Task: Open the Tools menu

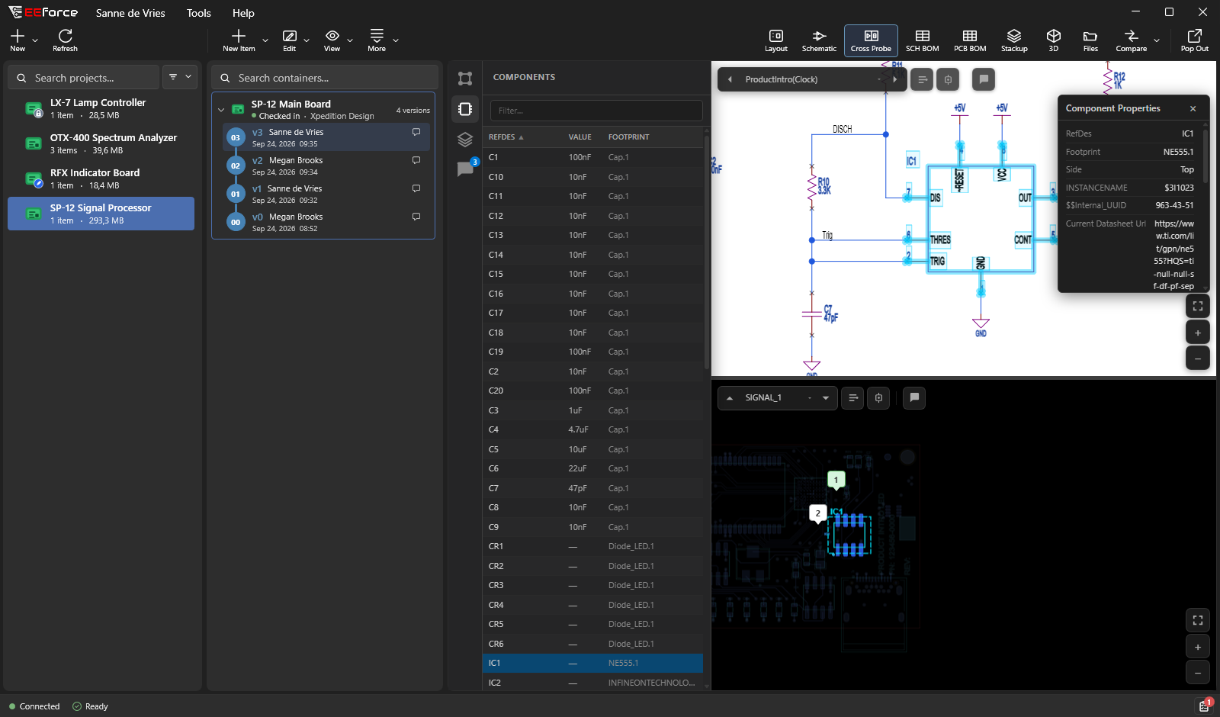Action: [x=198, y=13]
